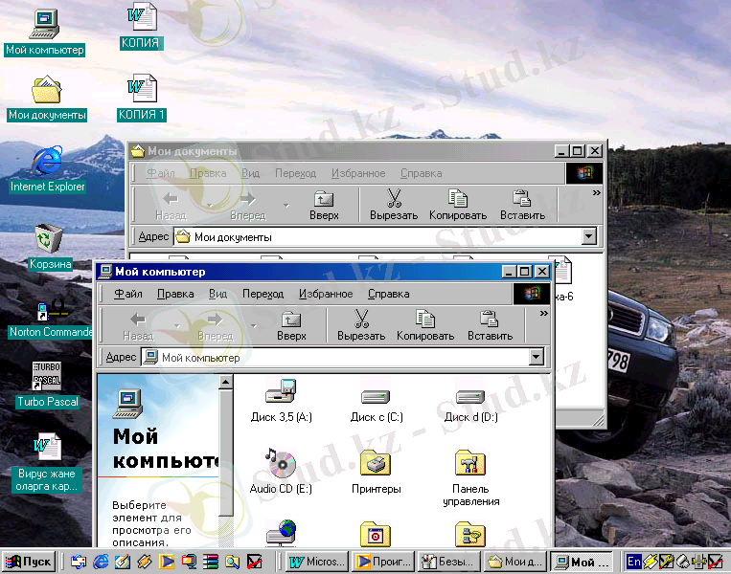Image resolution: width=731 pixels, height=574 pixels.
Task: Click the Пуск start button
Action: [x=30, y=562]
